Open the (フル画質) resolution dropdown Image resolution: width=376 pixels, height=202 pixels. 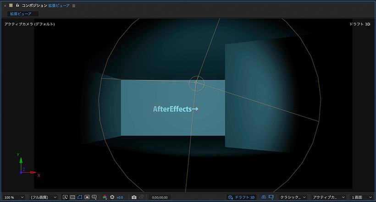pos(44,197)
